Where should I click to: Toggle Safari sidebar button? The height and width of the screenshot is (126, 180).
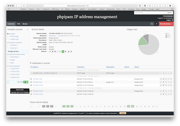tap(24, 6)
